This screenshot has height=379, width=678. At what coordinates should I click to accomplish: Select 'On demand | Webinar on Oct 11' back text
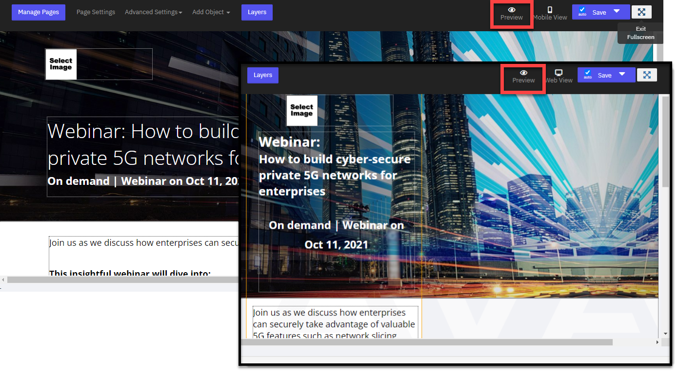143,181
